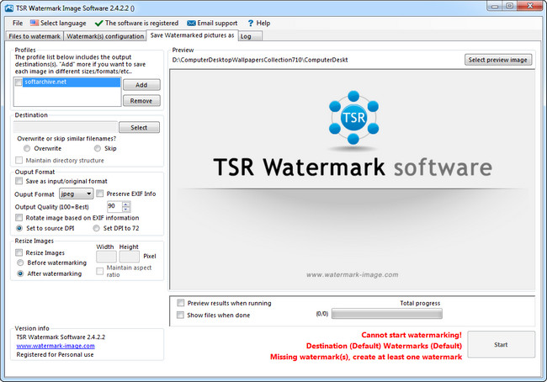Choose After watermarking radio button
The image size is (547, 382).
(x=20, y=273)
